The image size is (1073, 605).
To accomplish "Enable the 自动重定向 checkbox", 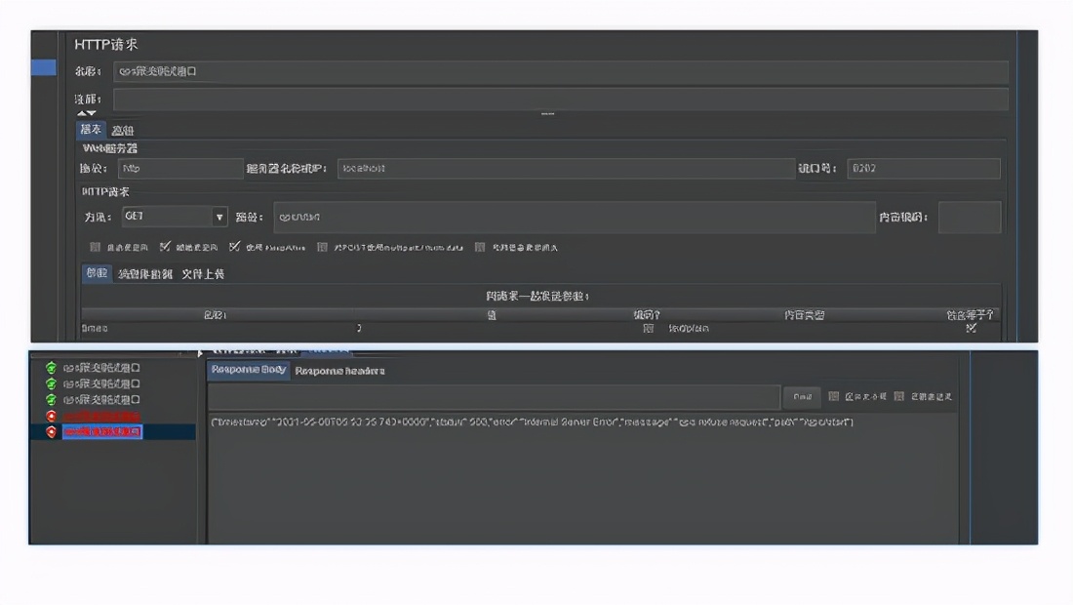I will (x=94, y=246).
